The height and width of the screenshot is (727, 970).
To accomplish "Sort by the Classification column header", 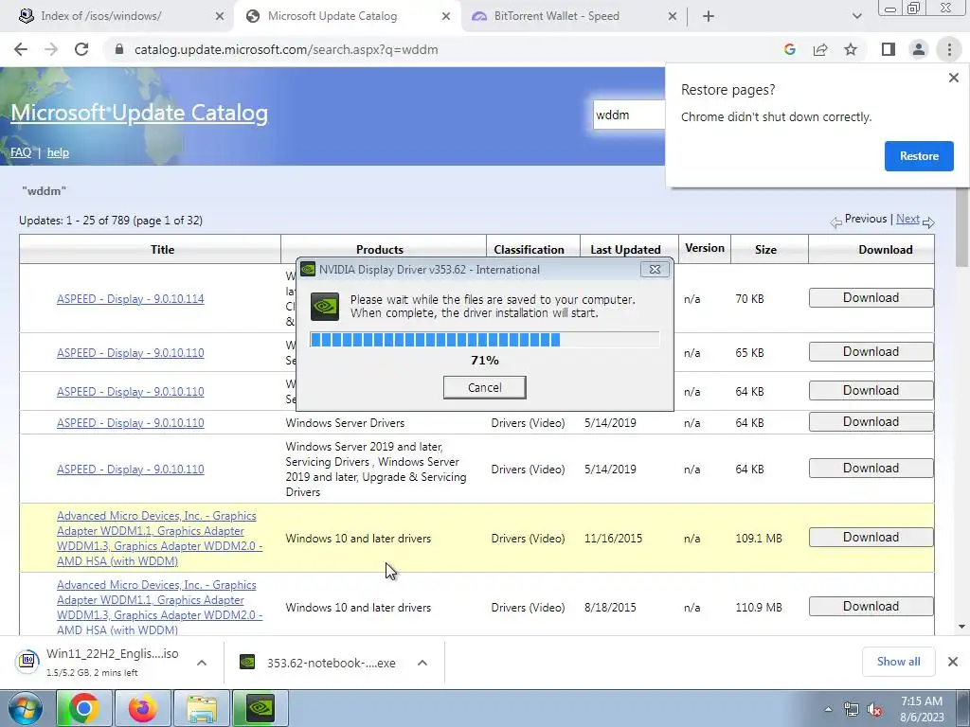I will [x=529, y=250].
